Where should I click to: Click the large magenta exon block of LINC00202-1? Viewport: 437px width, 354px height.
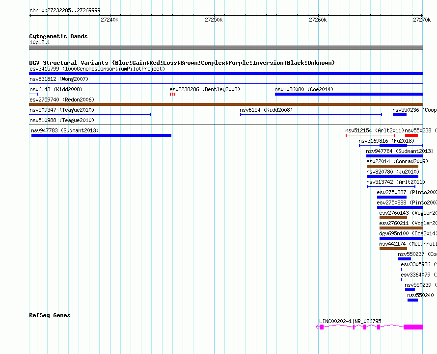point(413,327)
